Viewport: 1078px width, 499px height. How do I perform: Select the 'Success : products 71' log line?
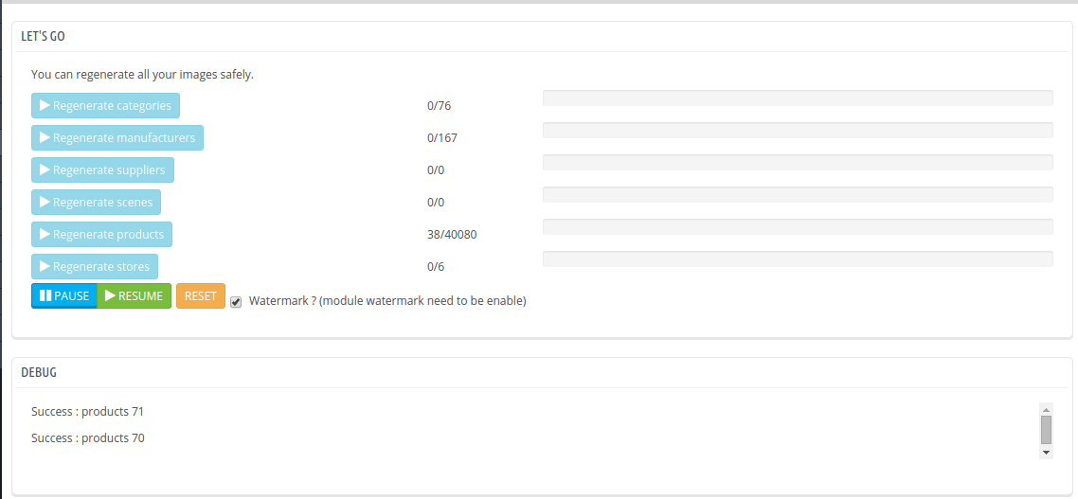(87, 412)
